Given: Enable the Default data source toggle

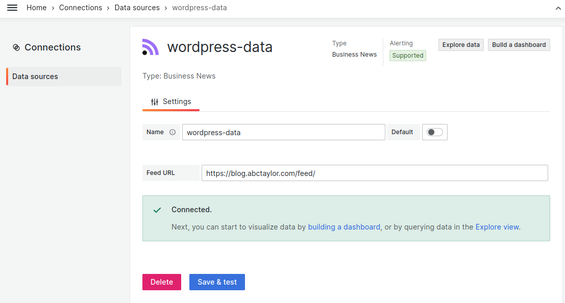Looking at the screenshot, I should 434,132.
